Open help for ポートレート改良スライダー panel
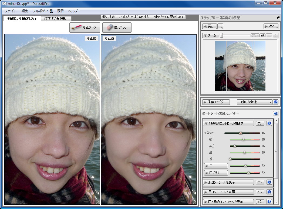 pyautogui.click(x=276, y=113)
